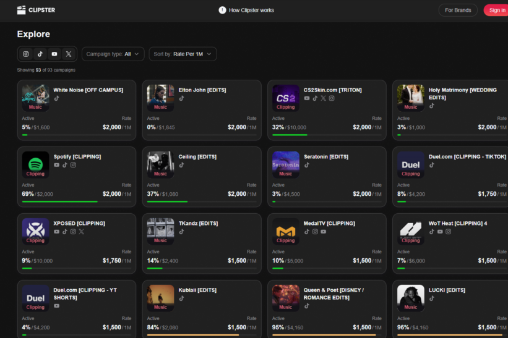Click X icon on XPOSED card
Image resolution: width=508 pixels, height=338 pixels.
(82, 232)
